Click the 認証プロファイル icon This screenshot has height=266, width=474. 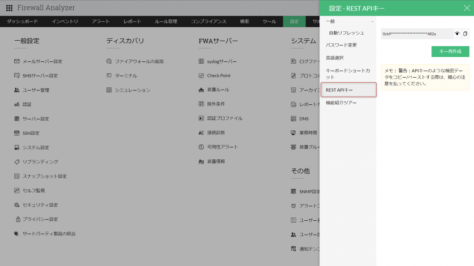click(x=201, y=118)
